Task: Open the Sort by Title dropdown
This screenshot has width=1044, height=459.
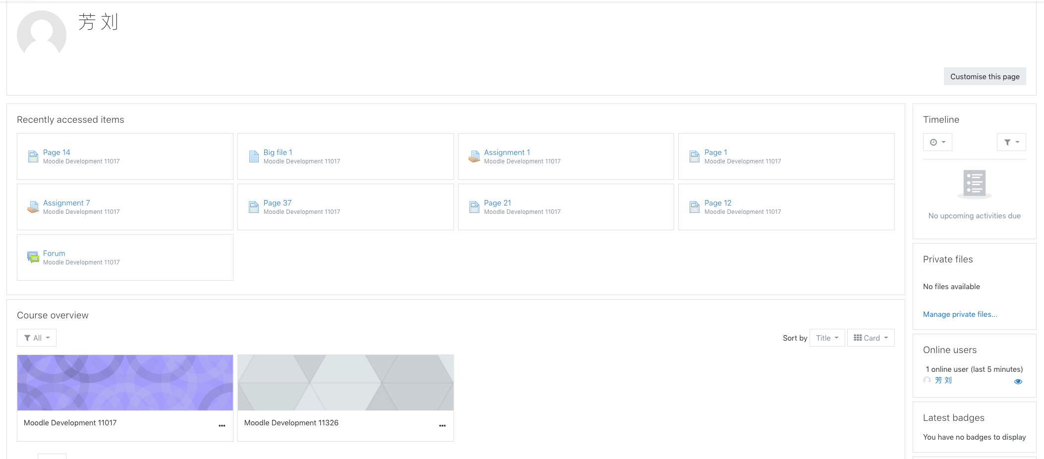Action: [x=827, y=338]
